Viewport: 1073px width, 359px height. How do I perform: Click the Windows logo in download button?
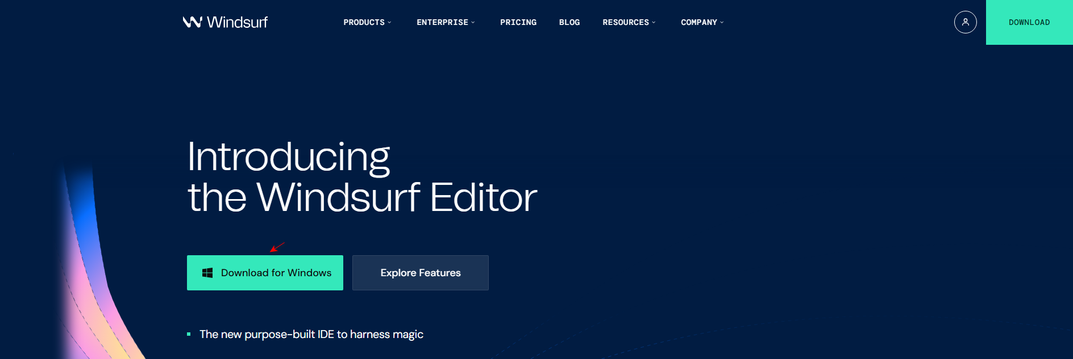(207, 273)
